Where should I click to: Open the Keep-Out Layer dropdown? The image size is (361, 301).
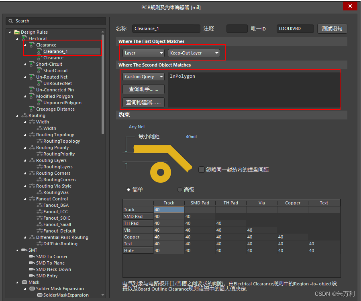[x=194, y=53]
